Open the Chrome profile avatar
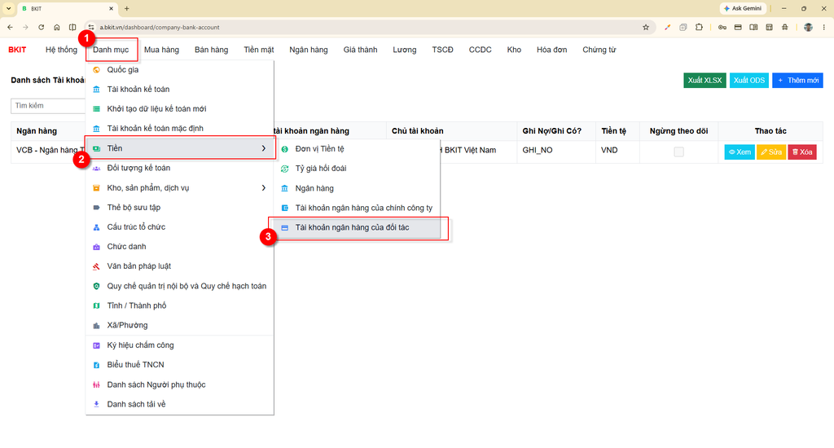This screenshot has height=448, width=834. (x=808, y=27)
